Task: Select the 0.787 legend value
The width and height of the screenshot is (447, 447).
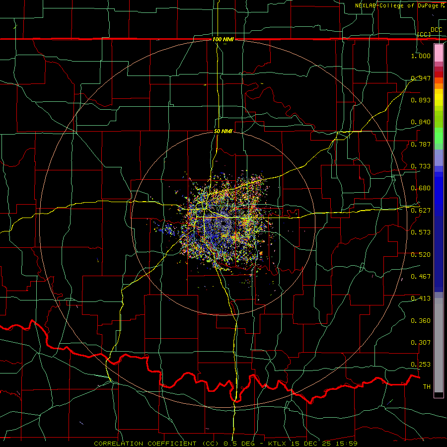Action: tap(421, 144)
